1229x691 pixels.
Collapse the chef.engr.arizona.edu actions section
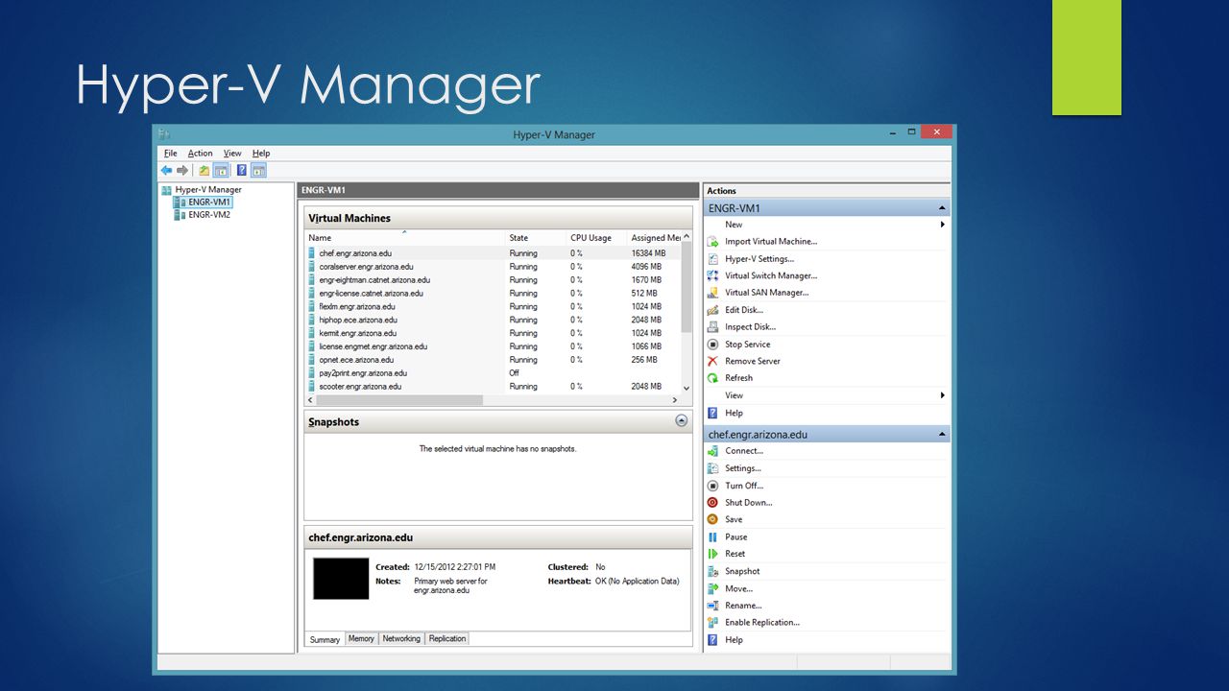coord(942,435)
